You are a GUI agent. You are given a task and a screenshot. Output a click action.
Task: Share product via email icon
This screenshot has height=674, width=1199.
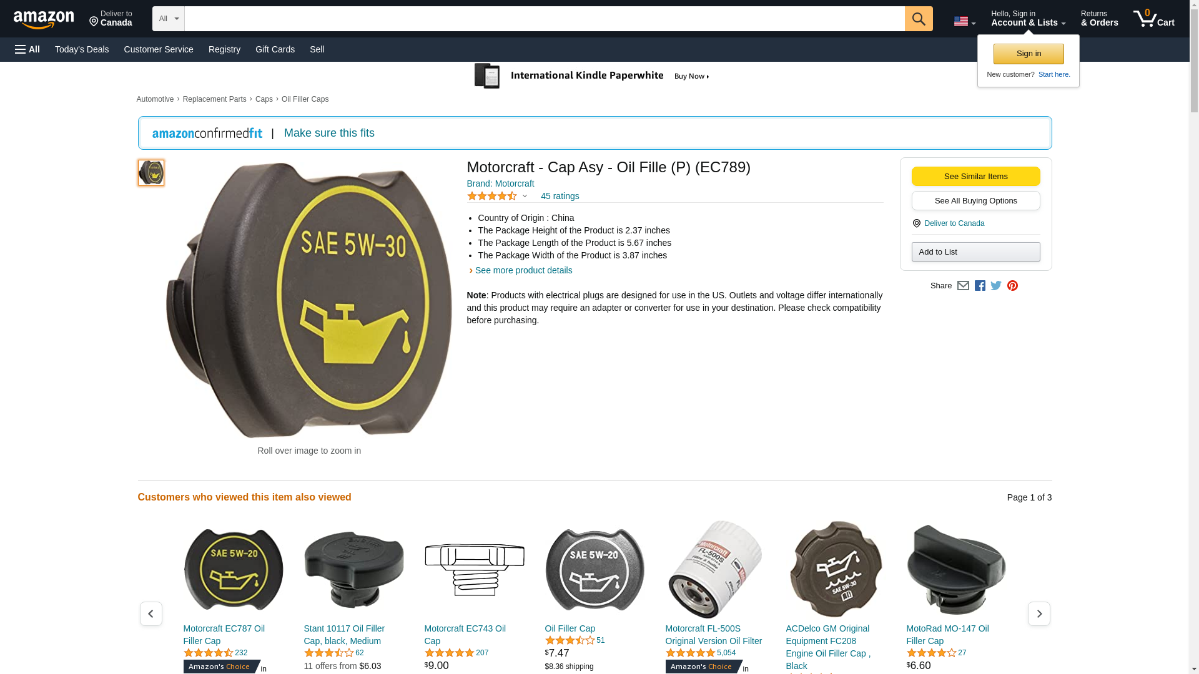(963, 286)
